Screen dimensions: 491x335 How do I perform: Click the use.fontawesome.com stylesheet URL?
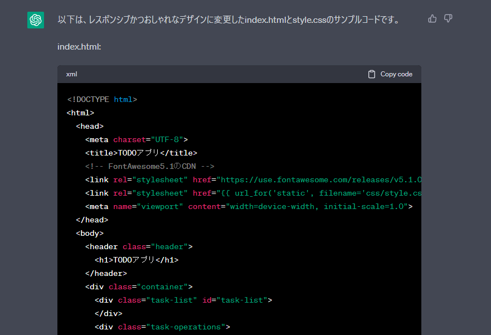click(319, 180)
